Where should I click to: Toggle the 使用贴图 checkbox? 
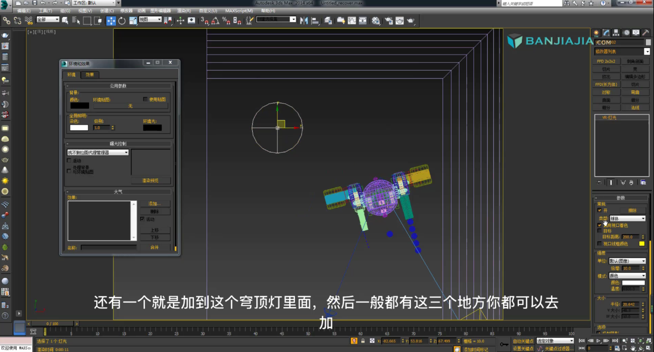[145, 99]
